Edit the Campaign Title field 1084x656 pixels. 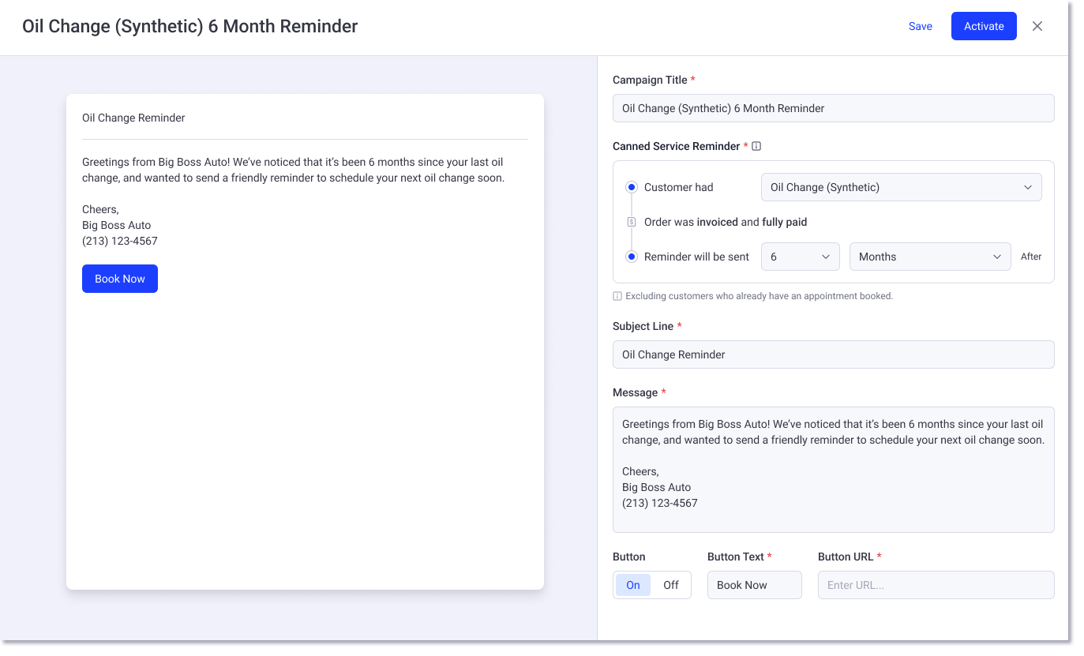[x=833, y=107]
